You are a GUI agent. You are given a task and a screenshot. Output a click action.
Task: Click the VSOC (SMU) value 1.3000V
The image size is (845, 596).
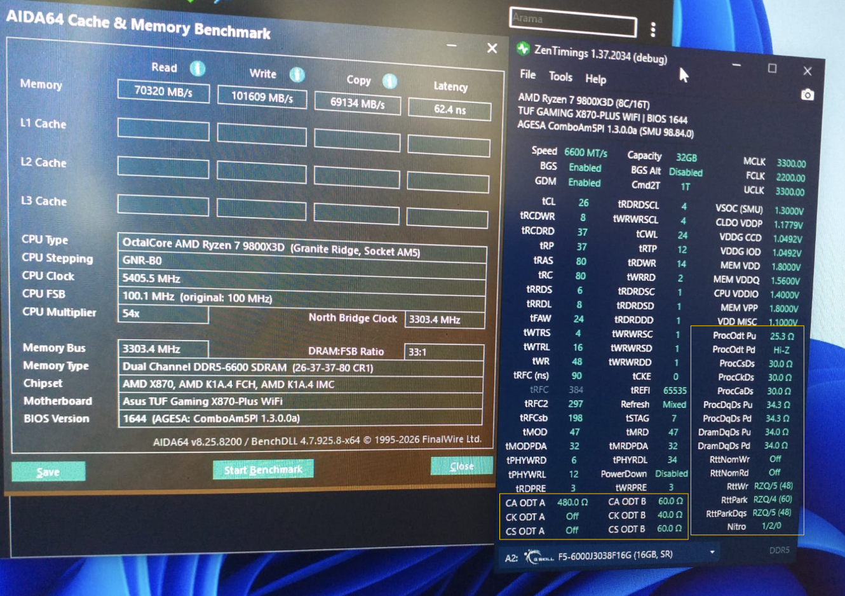click(789, 211)
